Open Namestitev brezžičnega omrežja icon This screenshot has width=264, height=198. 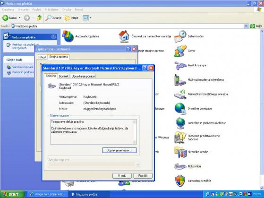click(x=180, y=94)
